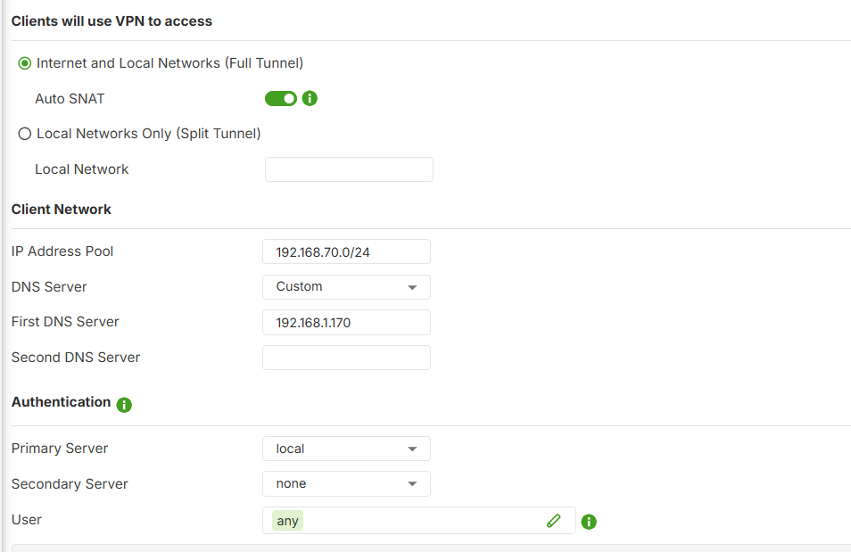Viewport: 851px width, 552px height.
Task: Click the Local Network input field
Action: (x=349, y=169)
